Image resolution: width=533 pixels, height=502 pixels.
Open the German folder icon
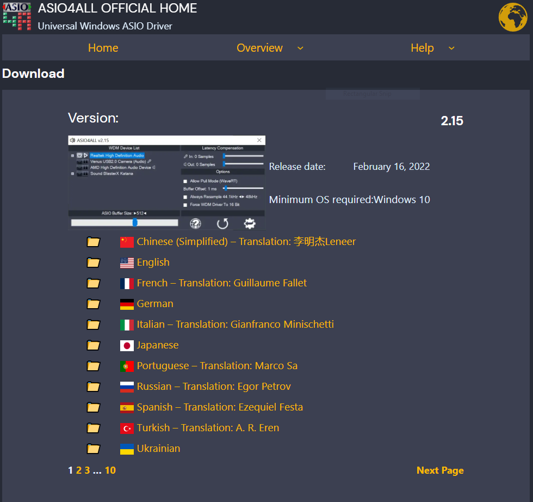click(x=93, y=304)
